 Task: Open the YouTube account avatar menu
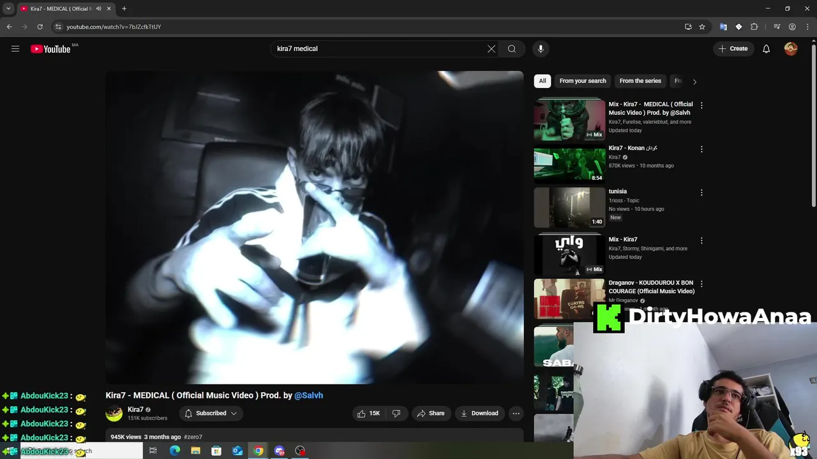791,48
